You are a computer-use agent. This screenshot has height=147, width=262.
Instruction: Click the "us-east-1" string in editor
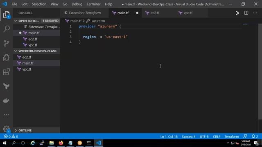tap(116, 37)
